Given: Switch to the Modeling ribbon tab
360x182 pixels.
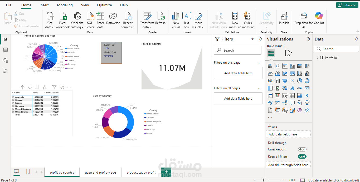Looking at the screenshot, I should pos(65,5).
